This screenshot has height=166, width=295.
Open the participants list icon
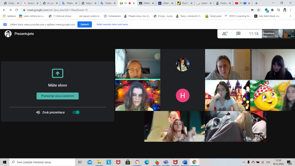(x=225, y=34)
